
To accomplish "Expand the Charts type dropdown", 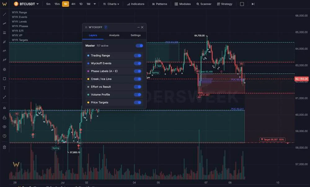I will tap(111, 4).
